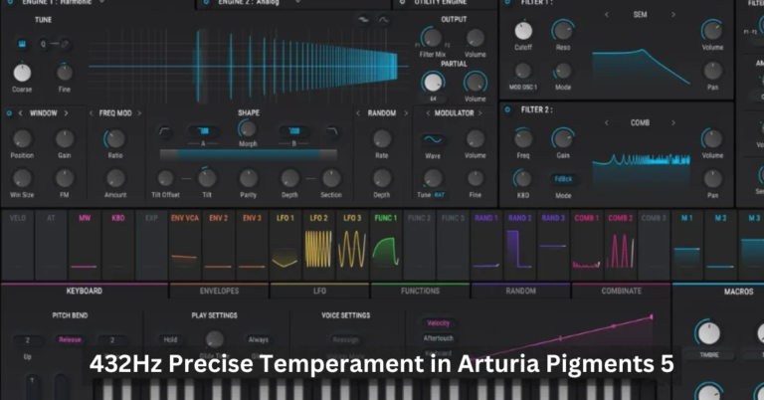Click the left arrow beside RANDOM section header

358,113
